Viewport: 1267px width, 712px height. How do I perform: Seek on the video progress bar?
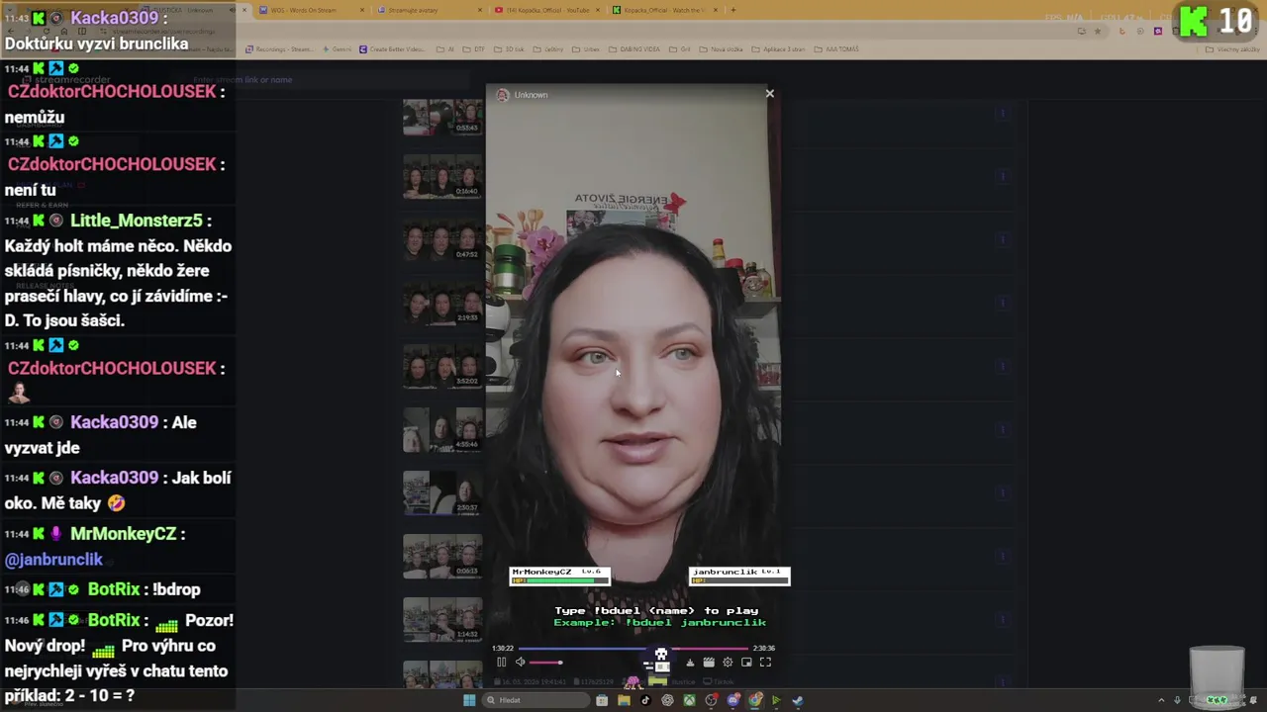click(633, 649)
